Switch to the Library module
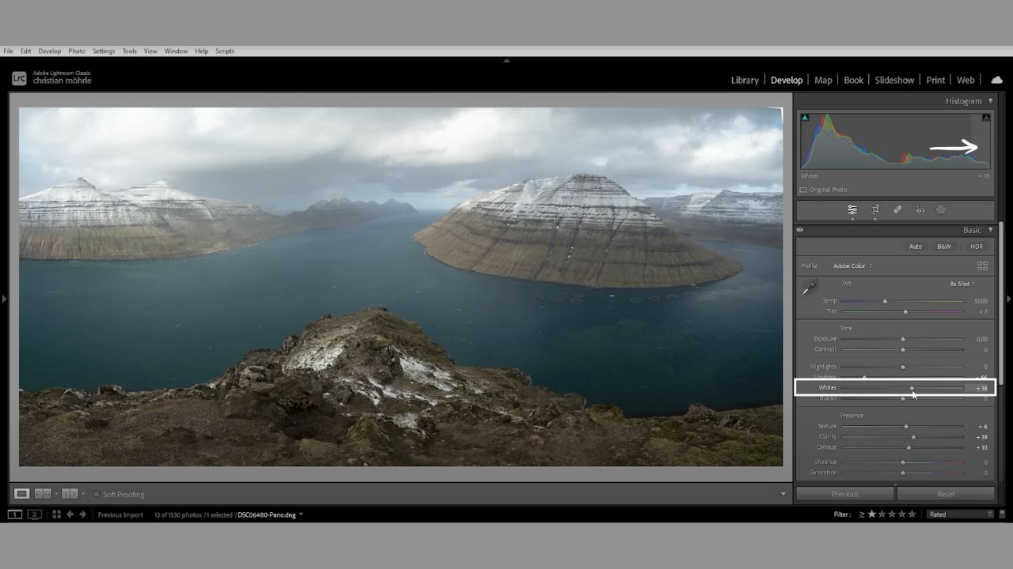The image size is (1013, 569). (744, 80)
